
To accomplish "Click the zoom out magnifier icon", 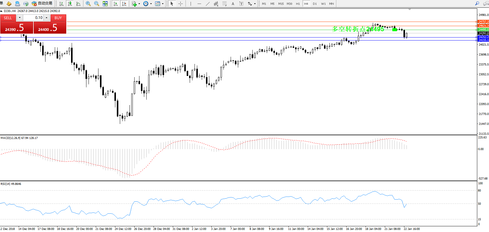I will [97, 4].
